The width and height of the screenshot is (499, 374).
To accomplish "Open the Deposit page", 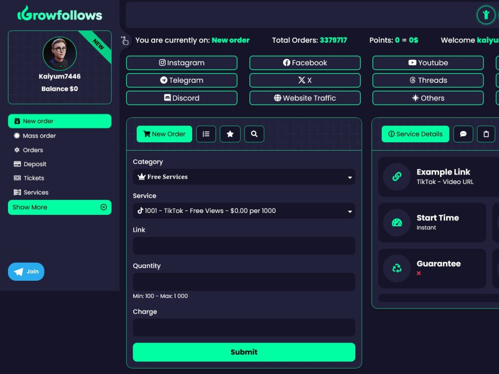I will (30, 164).
